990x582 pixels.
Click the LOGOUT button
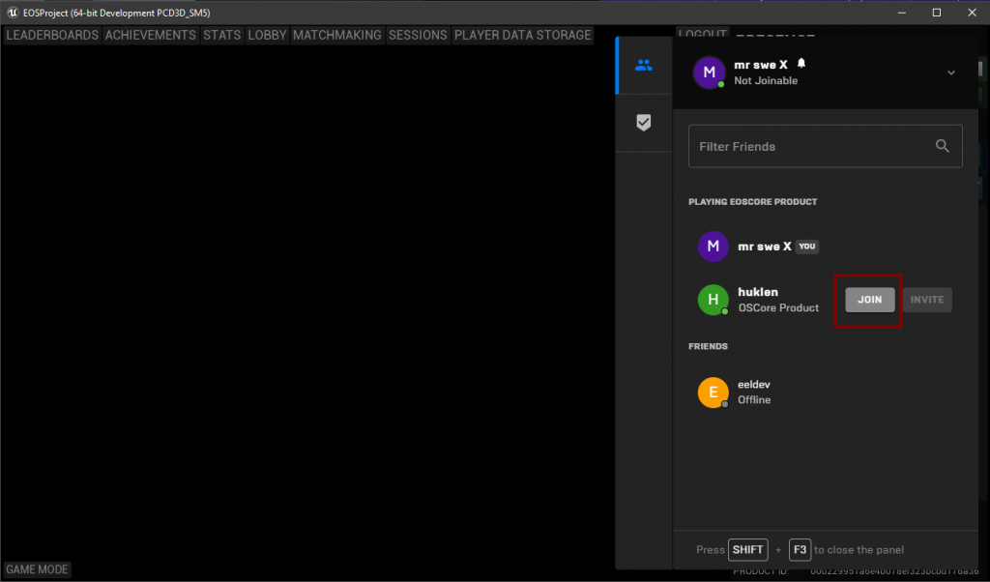[702, 34]
